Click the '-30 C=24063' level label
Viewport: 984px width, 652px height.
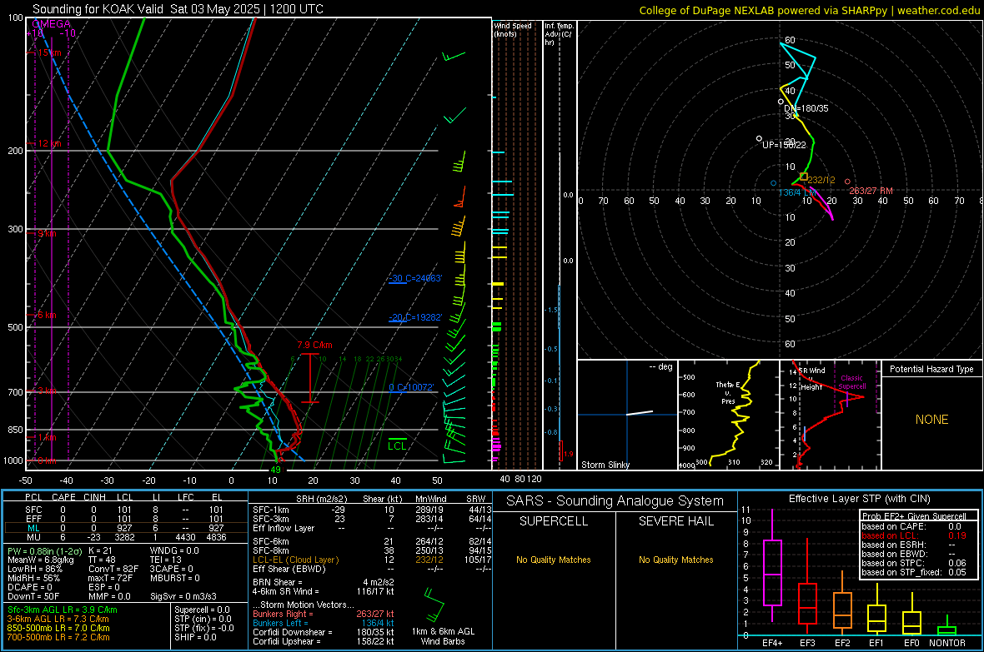point(414,278)
